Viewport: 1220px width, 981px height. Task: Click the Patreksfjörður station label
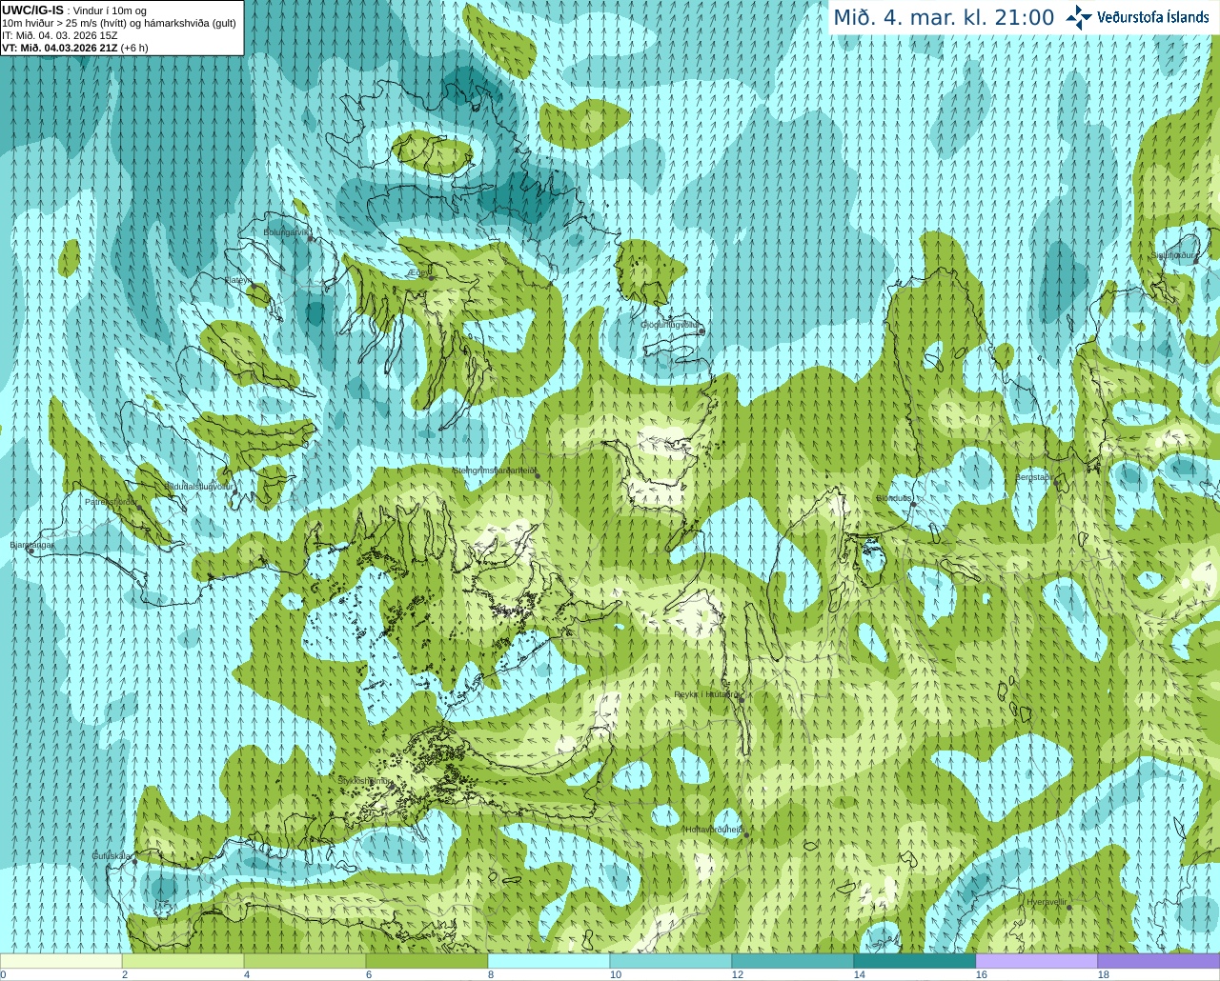[x=111, y=501]
